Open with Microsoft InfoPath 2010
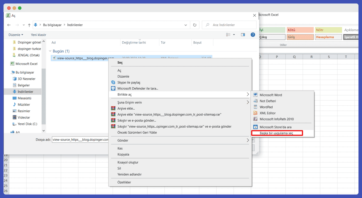This screenshot has width=362, height=198. [x=282, y=119]
